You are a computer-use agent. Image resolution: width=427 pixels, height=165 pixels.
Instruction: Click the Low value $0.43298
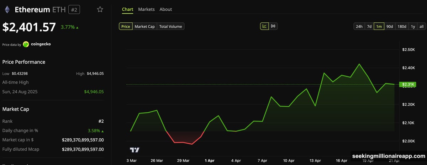point(20,74)
